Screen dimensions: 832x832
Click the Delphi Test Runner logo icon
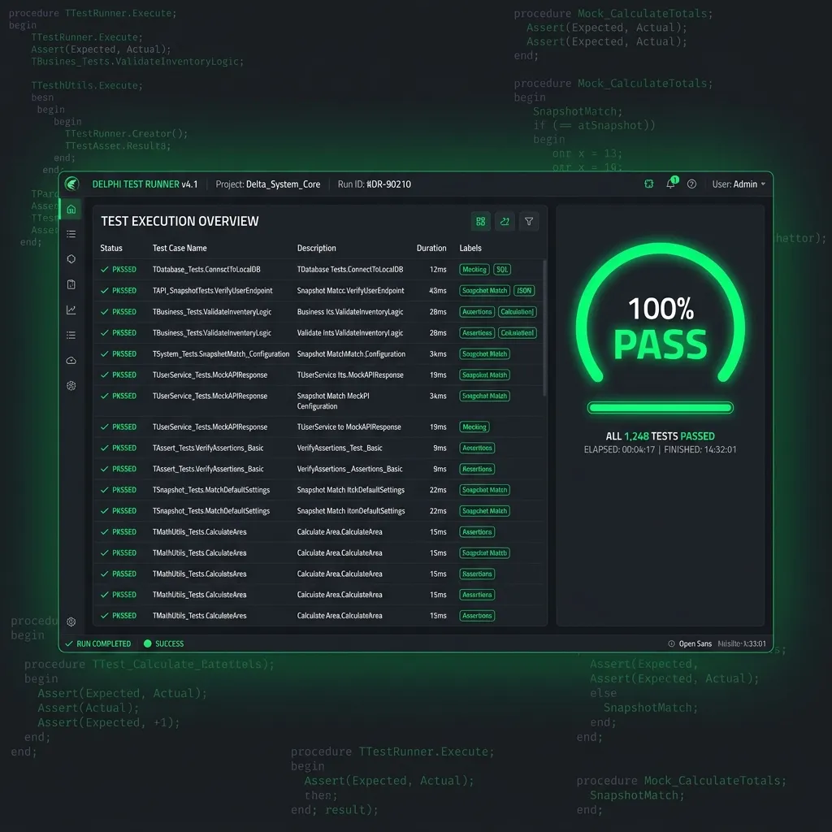pos(71,184)
